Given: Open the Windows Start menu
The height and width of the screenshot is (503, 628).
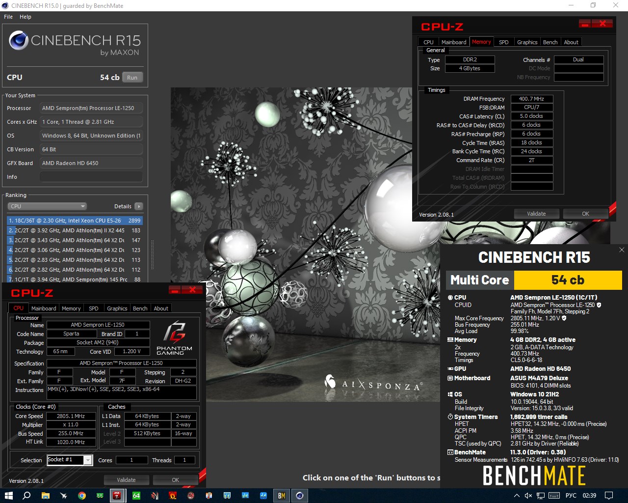Looking at the screenshot, I should pos(8,496).
